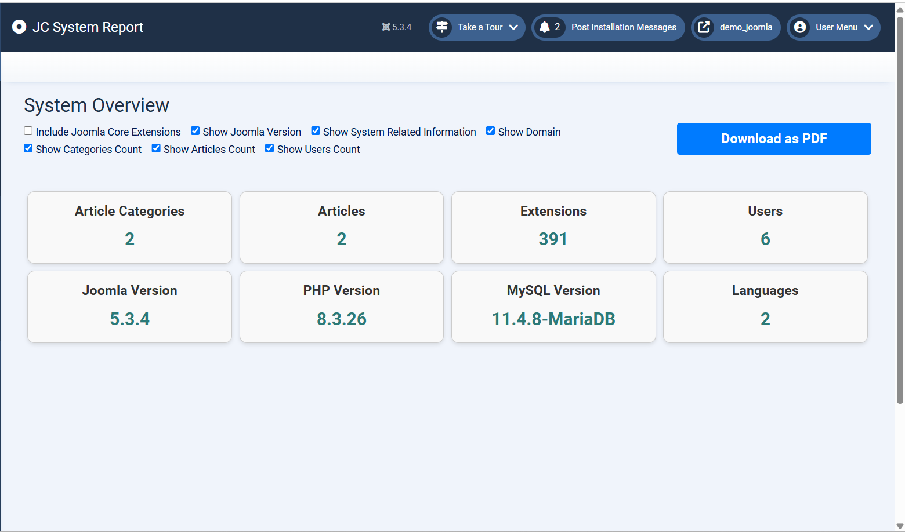Screen dimensions: 905x532
Task: Click the Take a Tour signpost icon
Action: pos(442,27)
